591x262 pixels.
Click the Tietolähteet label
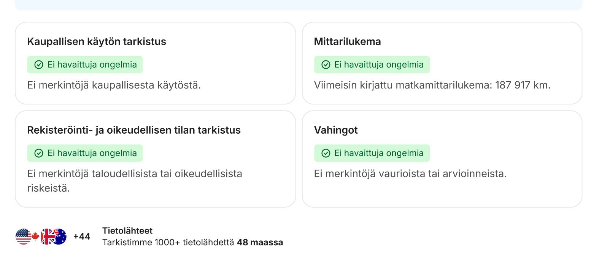(127, 230)
